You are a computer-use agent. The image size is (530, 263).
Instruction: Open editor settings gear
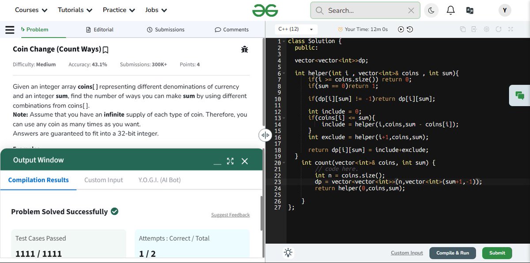(486, 29)
